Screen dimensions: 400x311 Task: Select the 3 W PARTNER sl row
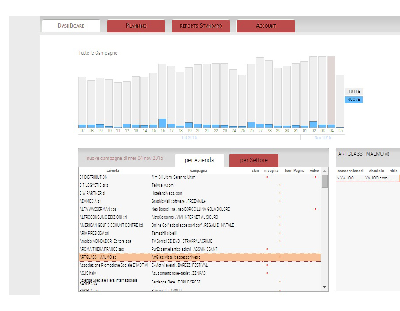click(200, 193)
